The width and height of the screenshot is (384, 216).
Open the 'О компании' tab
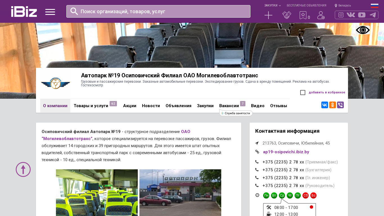coord(55,106)
